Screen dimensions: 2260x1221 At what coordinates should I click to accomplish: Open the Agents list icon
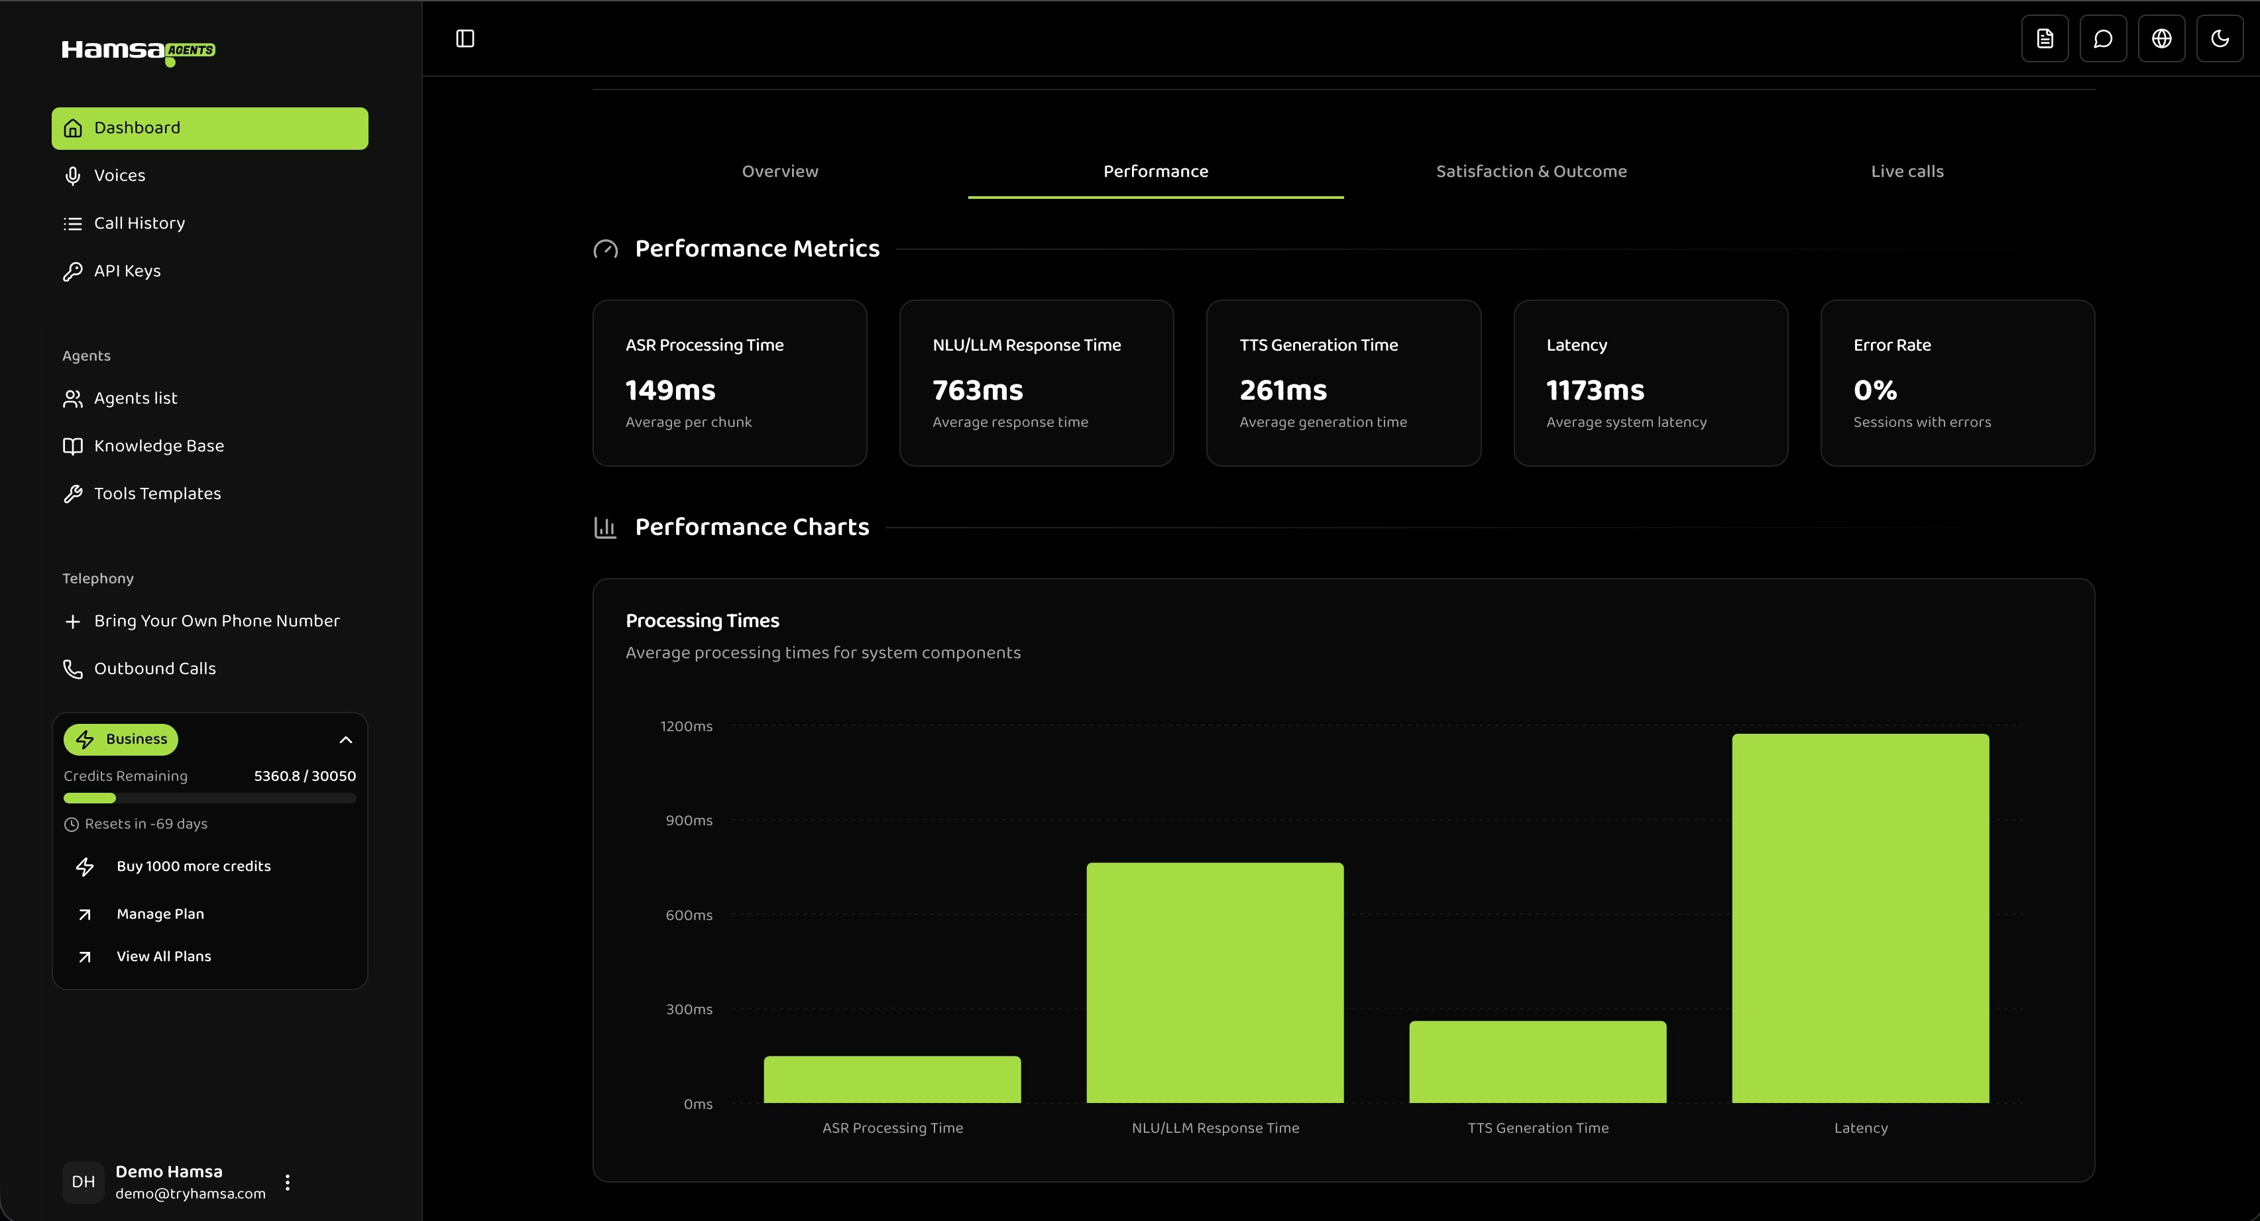point(73,398)
